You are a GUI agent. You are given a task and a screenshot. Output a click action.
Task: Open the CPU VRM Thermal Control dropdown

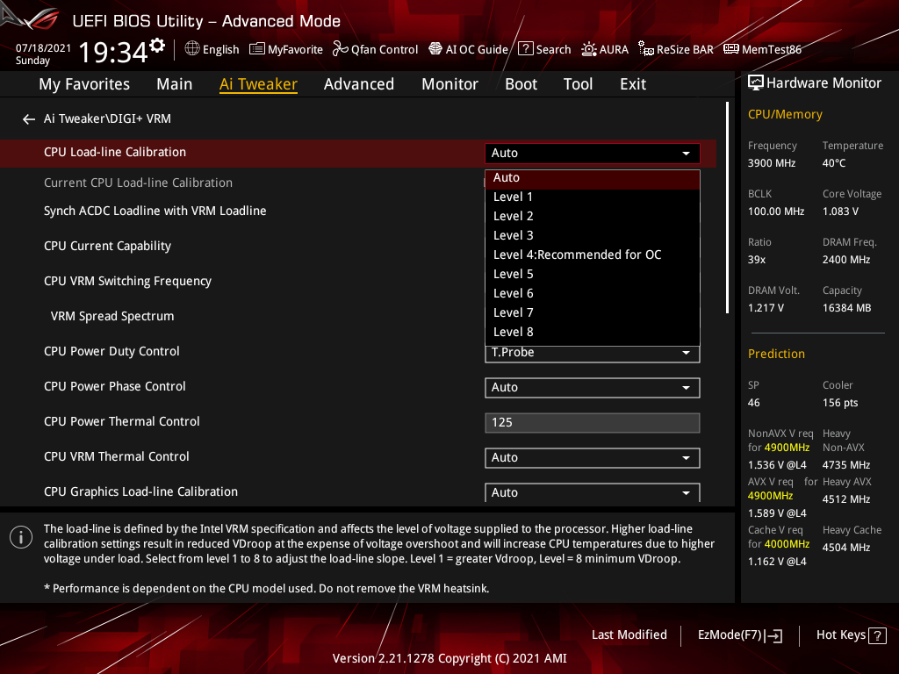(x=592, y=457)
